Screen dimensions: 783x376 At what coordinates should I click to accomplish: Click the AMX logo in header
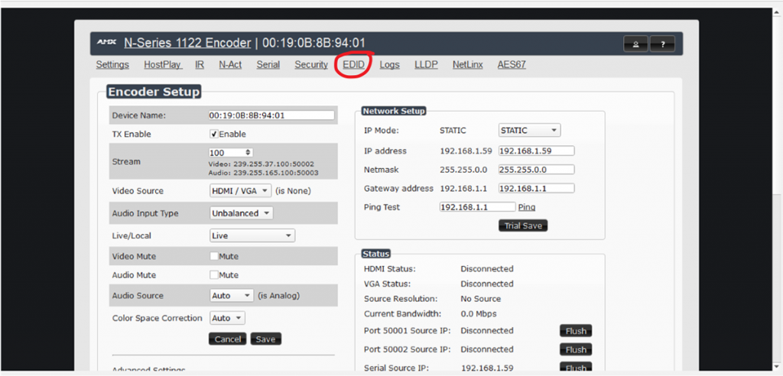pyautogui.click(x=106, y=43)
